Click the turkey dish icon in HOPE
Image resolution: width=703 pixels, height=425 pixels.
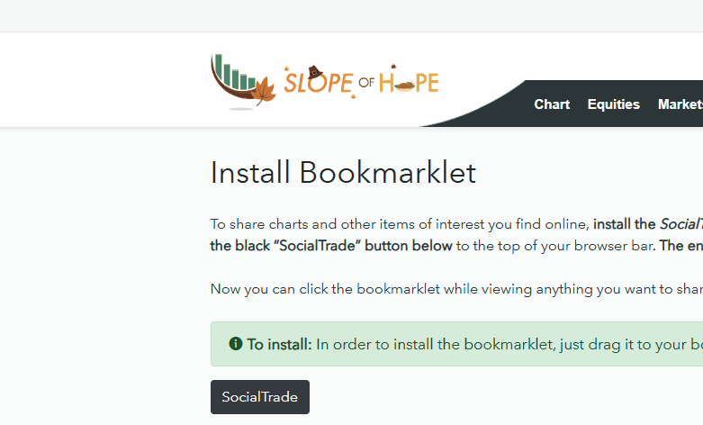404,84
